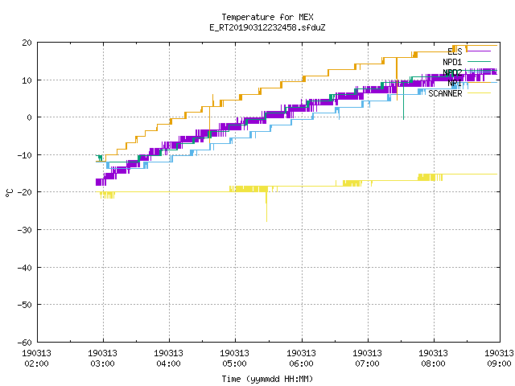Click the yellow SCANNER downward spike near -28
This screenshot has width=515, height=386.
(266, 208)
